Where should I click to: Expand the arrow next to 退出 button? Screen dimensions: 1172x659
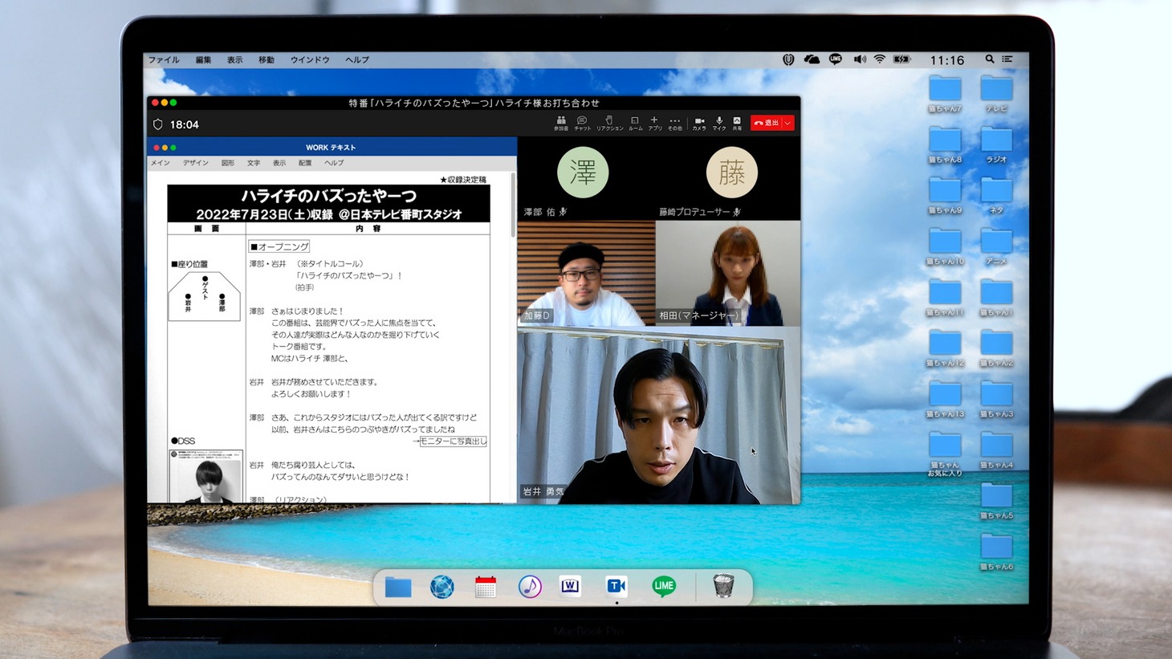tap(788, 123)
